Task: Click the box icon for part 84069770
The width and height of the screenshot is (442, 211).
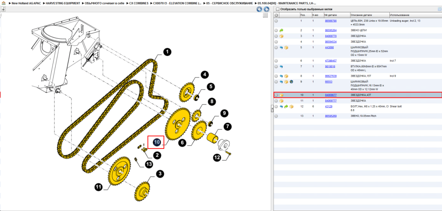Action: (281, 36)
